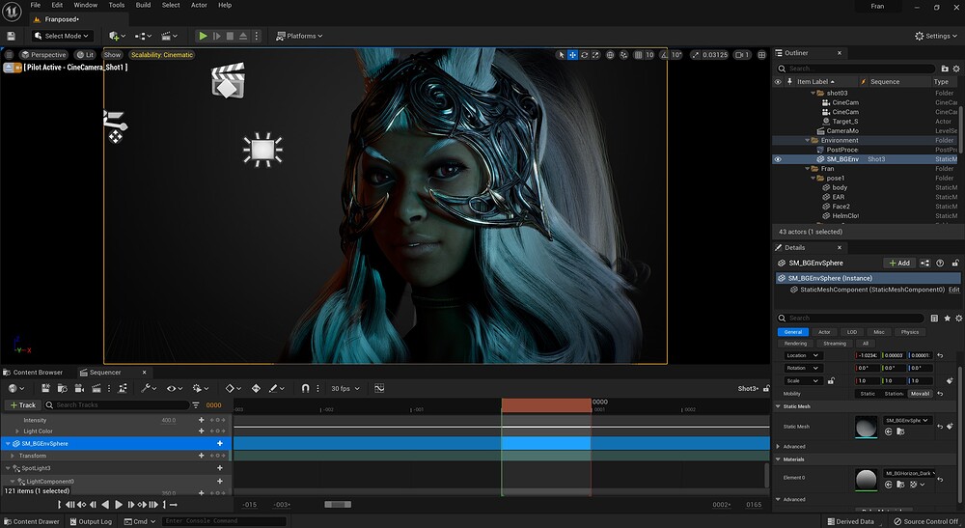
Task: Open the Cinematics clapperboard dropdown
Action: pos(169,36)
